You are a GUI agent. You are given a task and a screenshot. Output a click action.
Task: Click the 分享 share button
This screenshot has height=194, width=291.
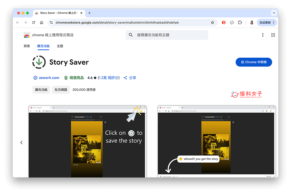130,78
